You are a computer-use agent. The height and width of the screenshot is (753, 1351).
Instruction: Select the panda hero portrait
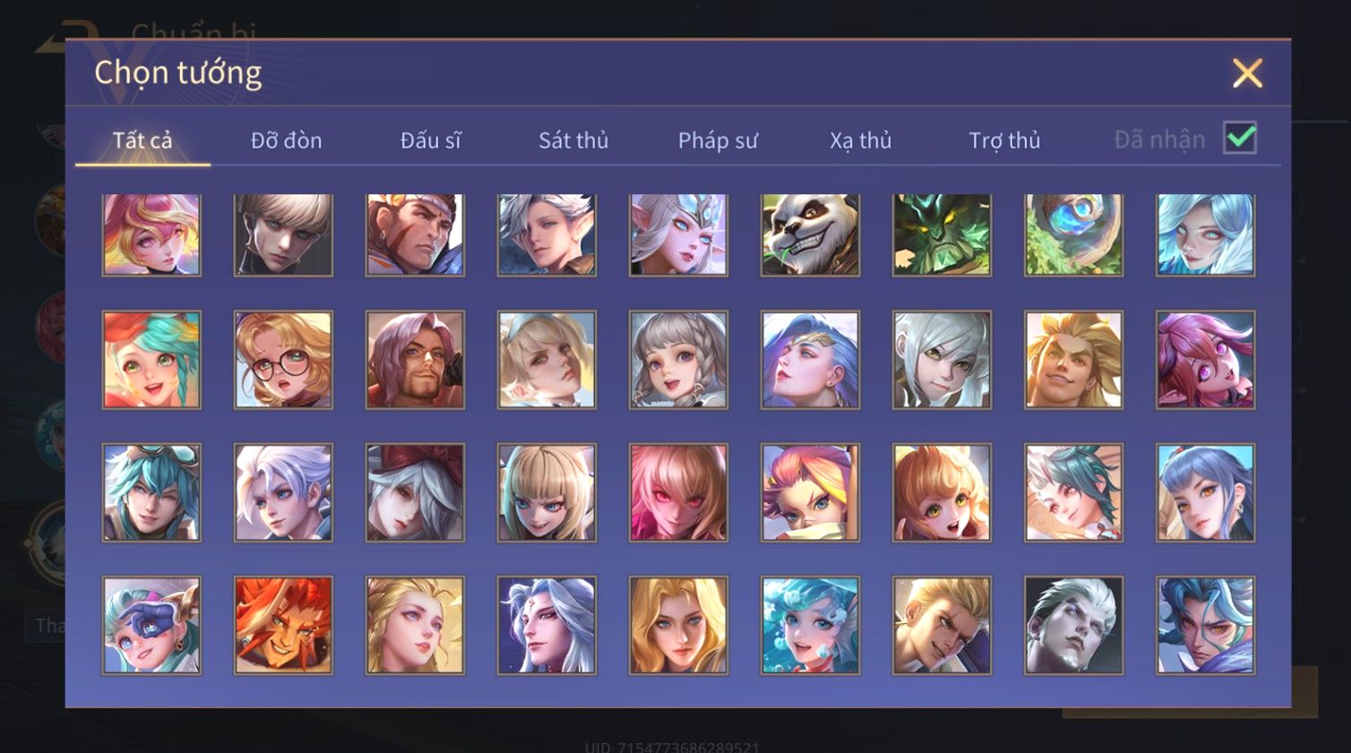coord(810,235)
